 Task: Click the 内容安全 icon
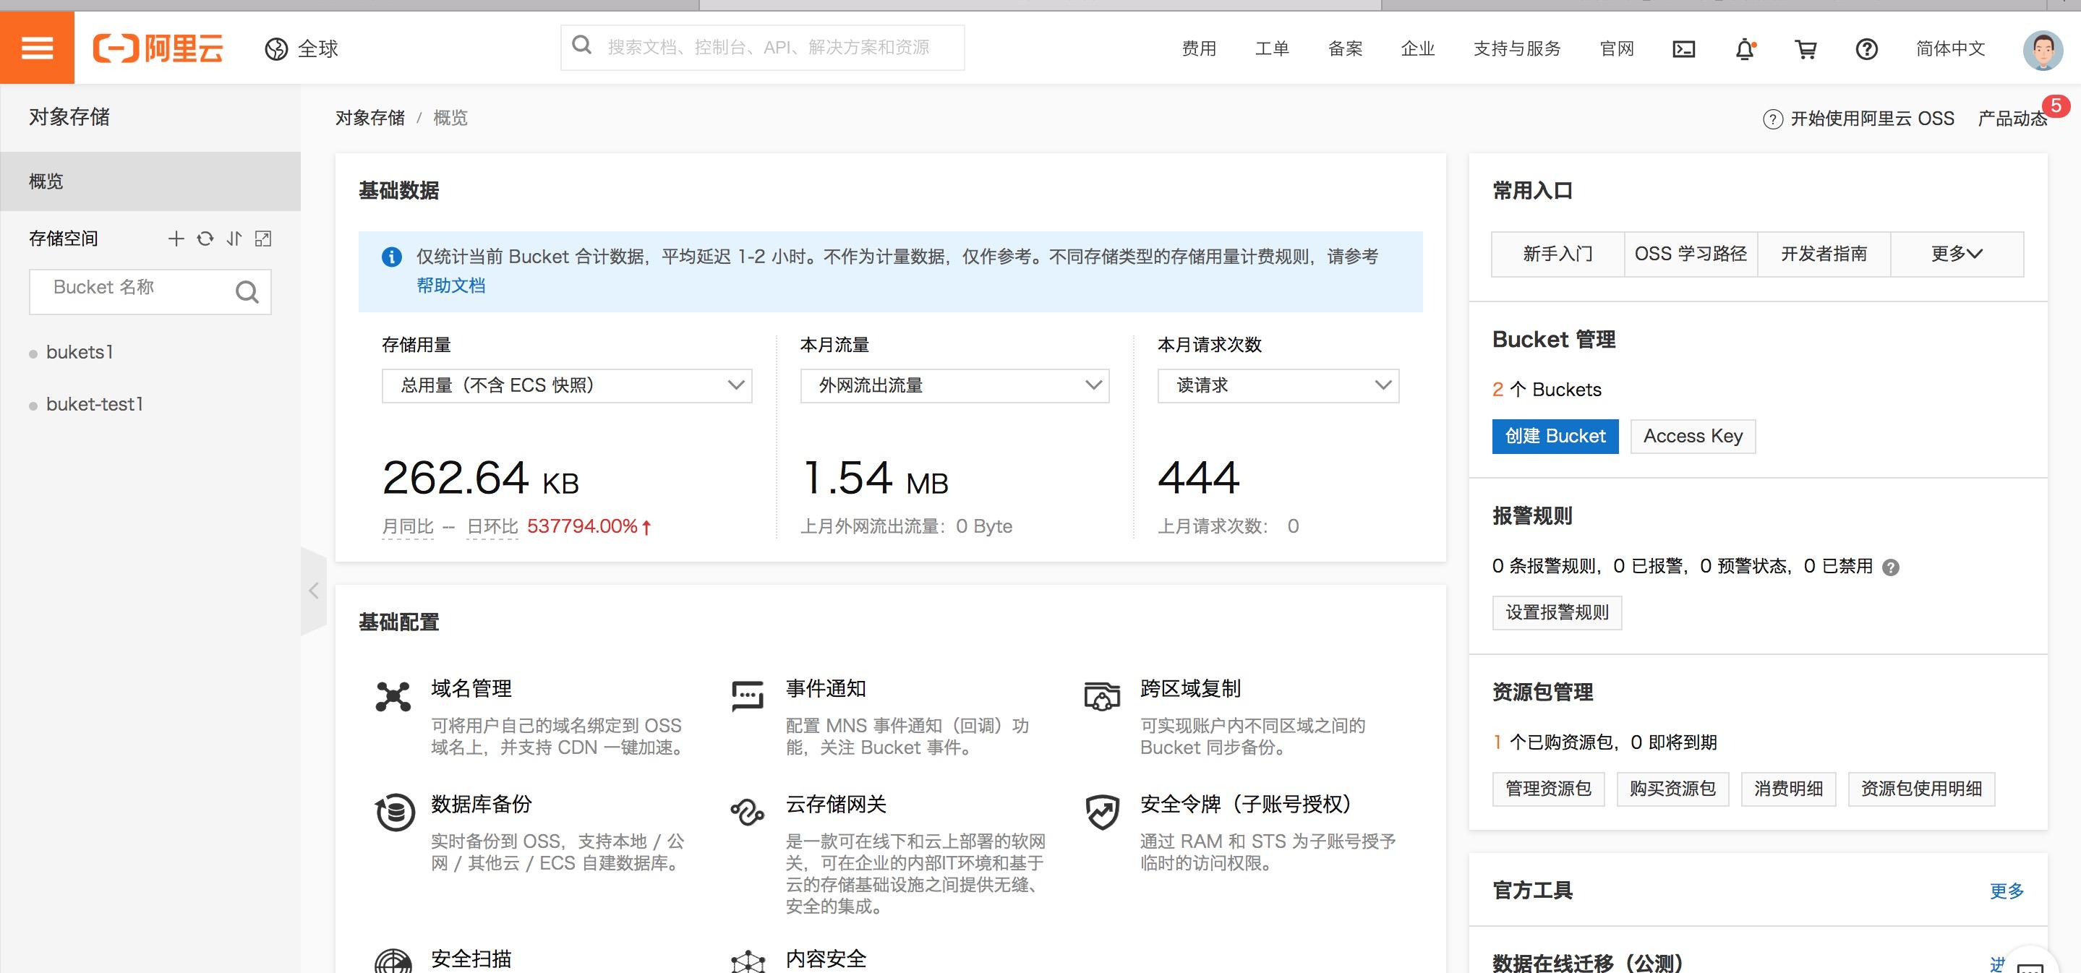(x=747, y=961)
